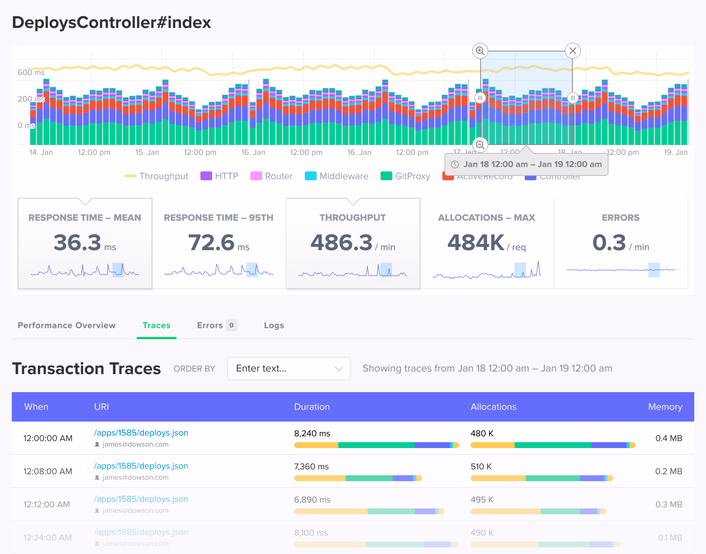This screenshot has height=554, width=706.
Task: Hide the Middleware series in the legend
Action: pos(336,176)
